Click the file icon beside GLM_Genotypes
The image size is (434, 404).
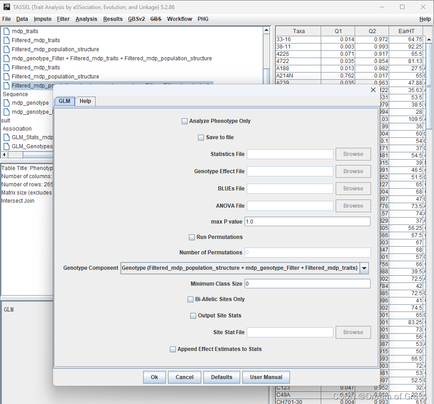coord(7,146)
